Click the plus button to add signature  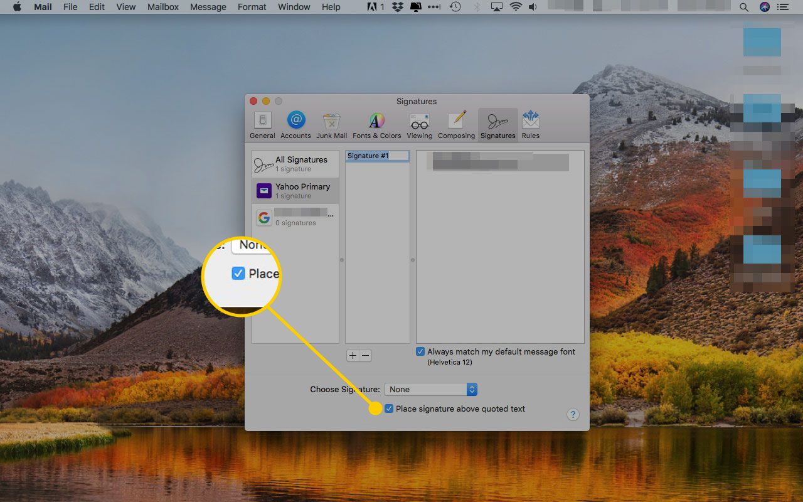tap(353, 356)
